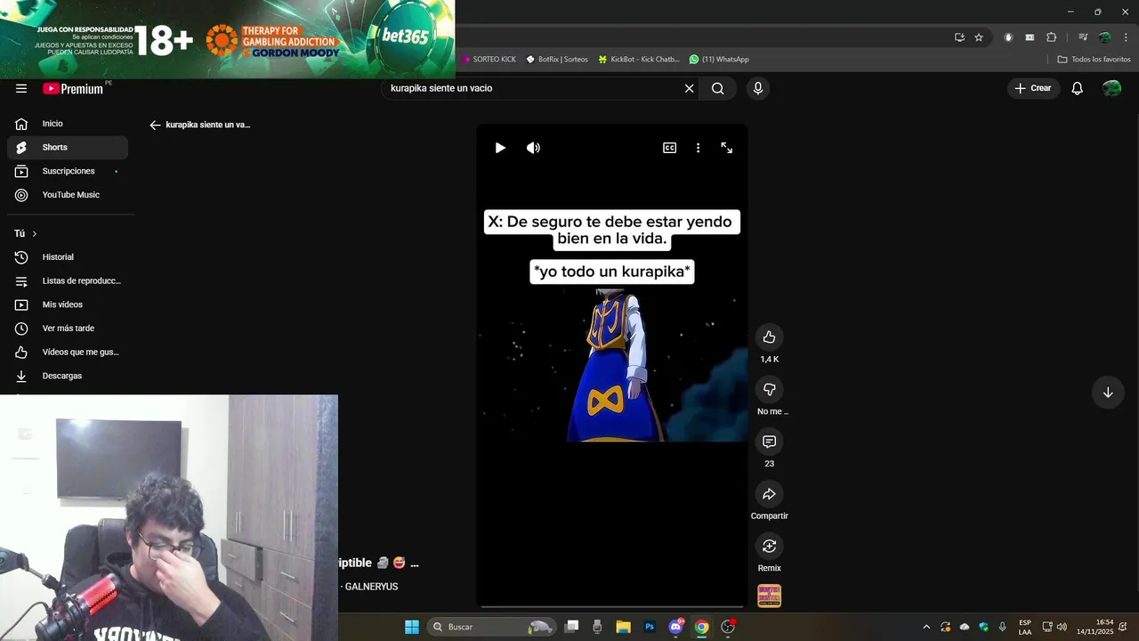Show hidden system tray icons
The height and width of the screenshot is (641, 1139).
926,627
